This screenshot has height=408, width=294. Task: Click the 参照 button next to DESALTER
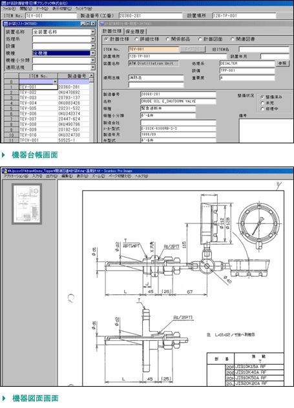282,63
